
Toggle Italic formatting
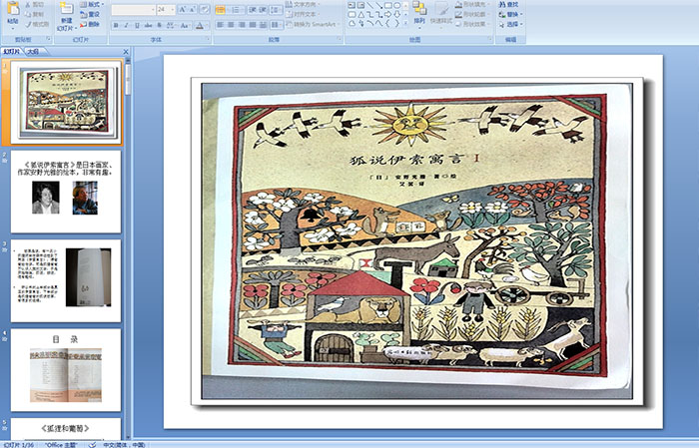[x=126, y=25]
